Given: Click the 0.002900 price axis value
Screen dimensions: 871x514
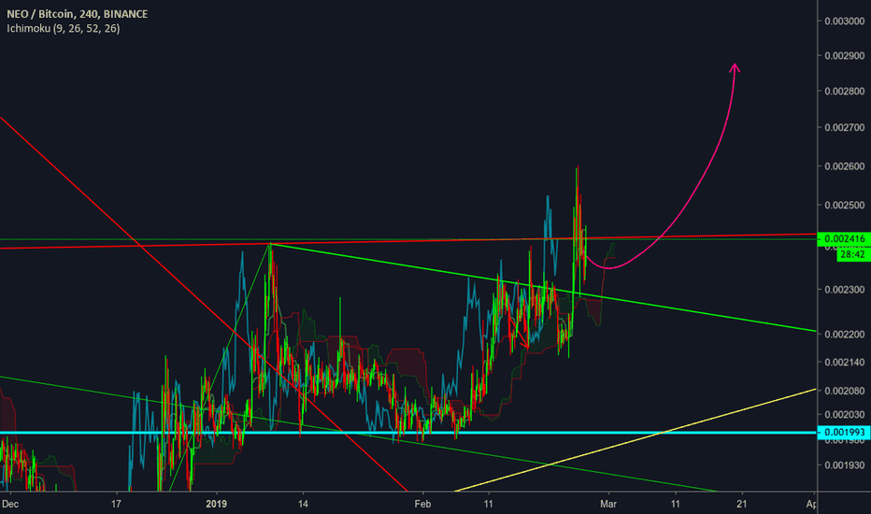Looking at the screenshot, I should coord(844,55).
